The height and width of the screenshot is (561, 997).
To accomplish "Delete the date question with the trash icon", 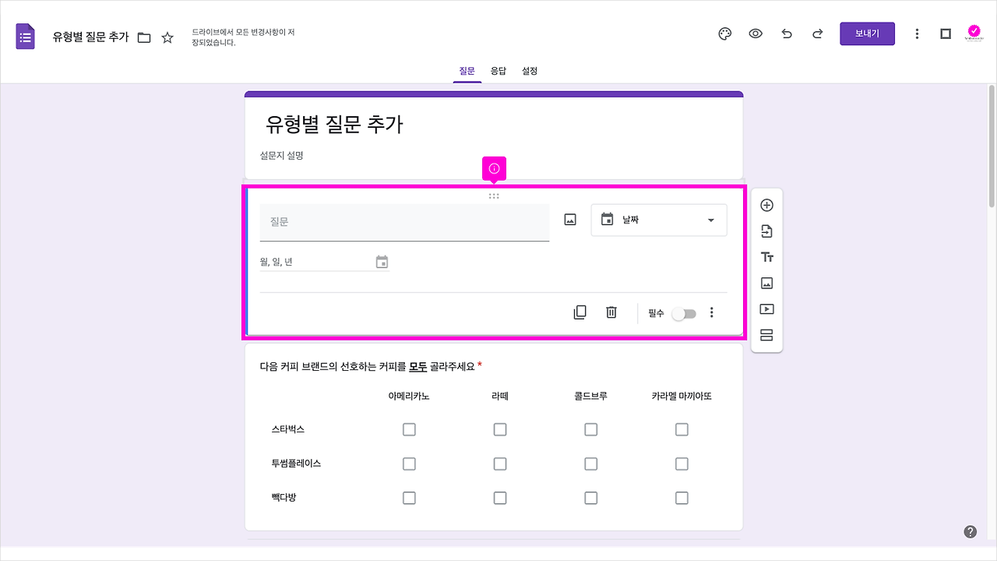I will click(x=611, y=312).
